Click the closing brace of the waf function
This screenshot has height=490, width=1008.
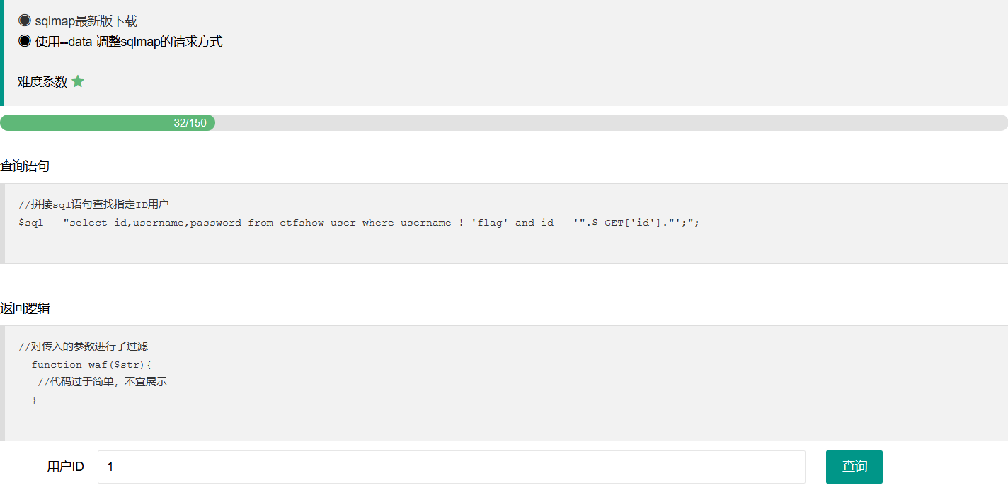(x=34, y=400)
